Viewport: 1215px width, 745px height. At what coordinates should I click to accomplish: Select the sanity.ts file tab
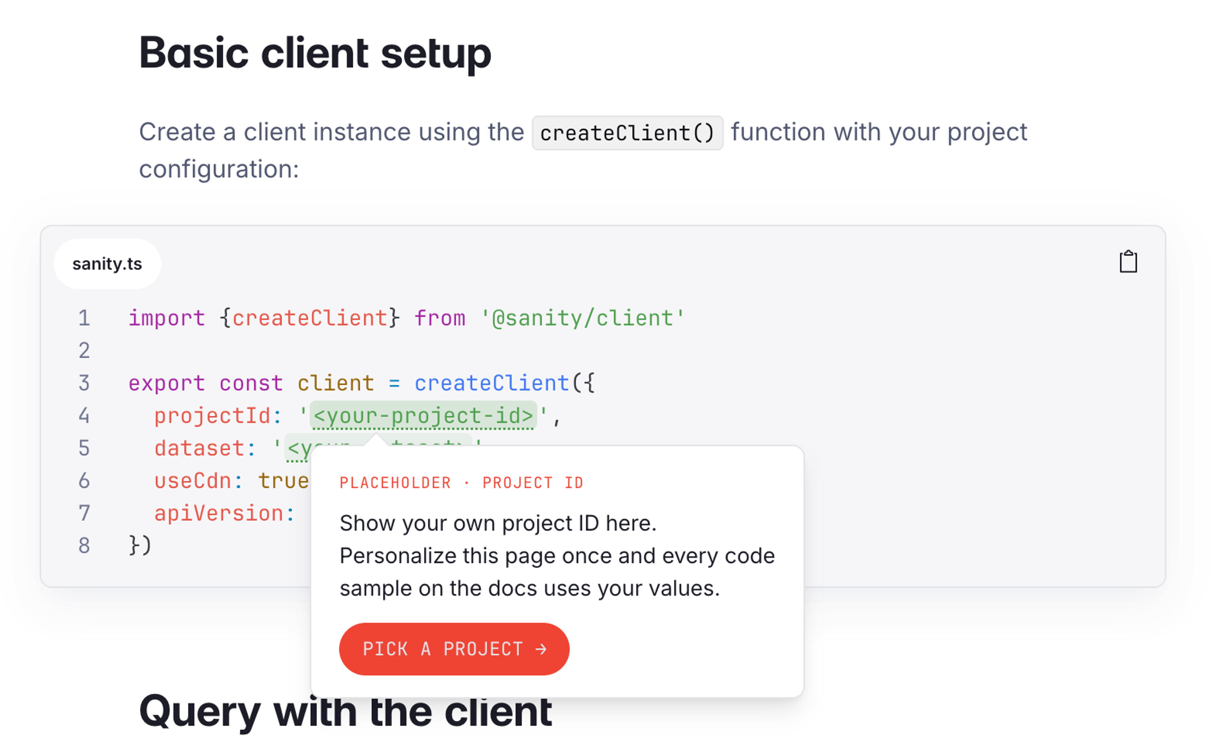[107, 264]
